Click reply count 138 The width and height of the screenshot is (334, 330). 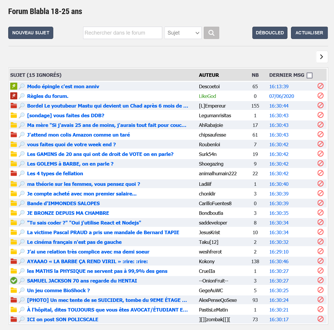pyautogui.click(x=255, y=261)
